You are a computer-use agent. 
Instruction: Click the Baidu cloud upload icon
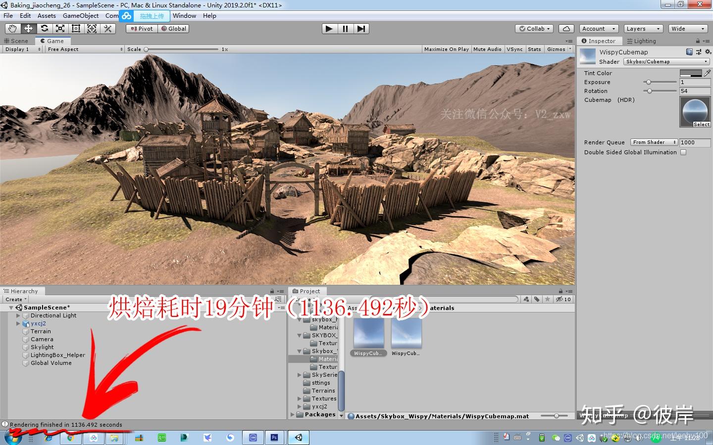(x=127, y=16)
